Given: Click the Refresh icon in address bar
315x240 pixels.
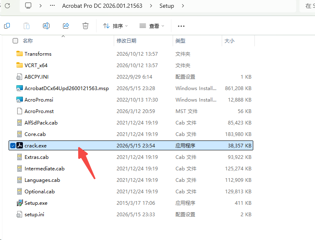Looking at the screenshot, I should pyautogui.click(x=7, y=6).
